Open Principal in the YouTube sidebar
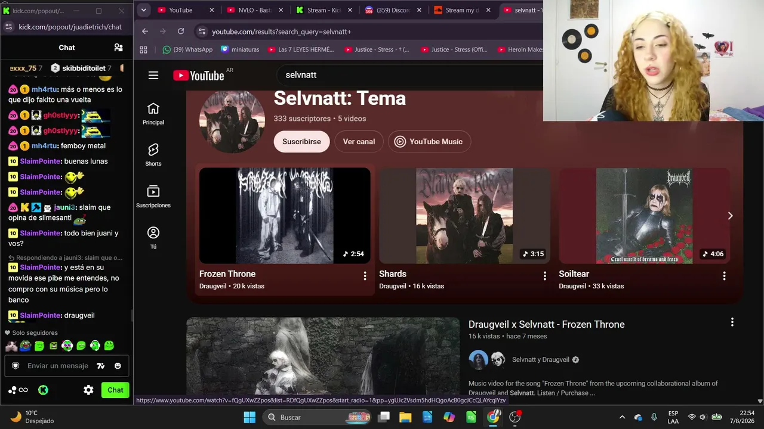 [x=153, y=113]
